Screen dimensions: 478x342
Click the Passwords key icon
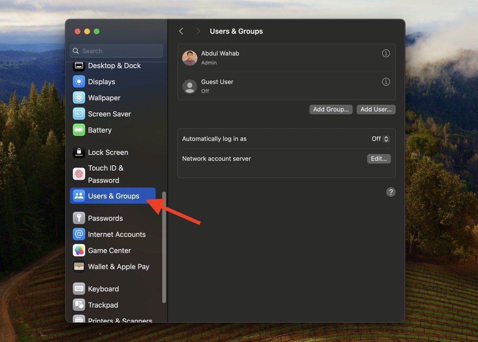click(x=79, y=218)
